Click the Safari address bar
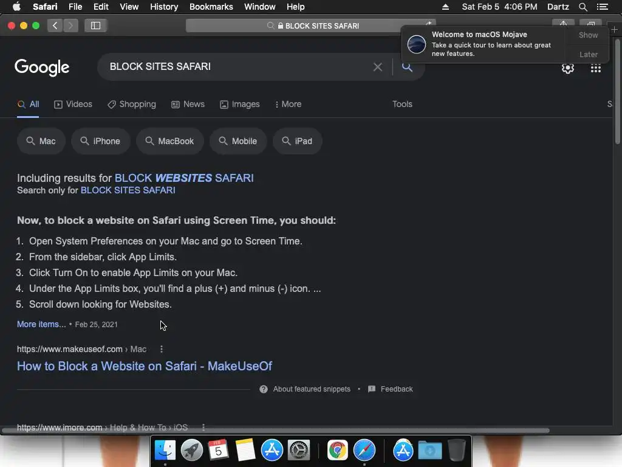Screen dimensions: 622x467 click(310, 26)
